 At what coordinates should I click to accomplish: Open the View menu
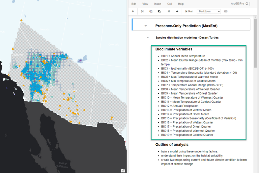[145, 4]
